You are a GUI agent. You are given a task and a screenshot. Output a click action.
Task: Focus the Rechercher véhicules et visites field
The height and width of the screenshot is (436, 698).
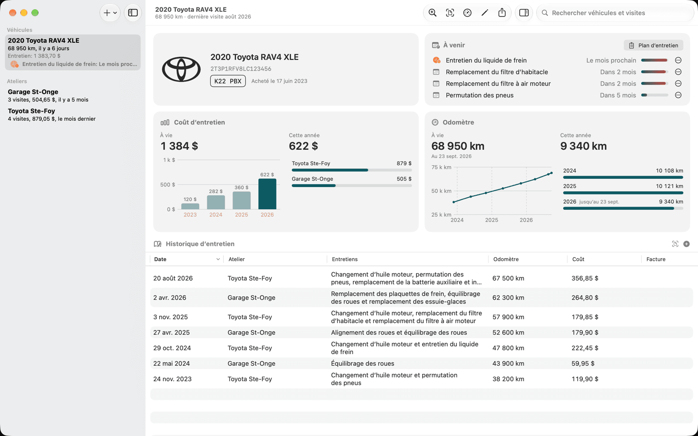pos(615,13)
